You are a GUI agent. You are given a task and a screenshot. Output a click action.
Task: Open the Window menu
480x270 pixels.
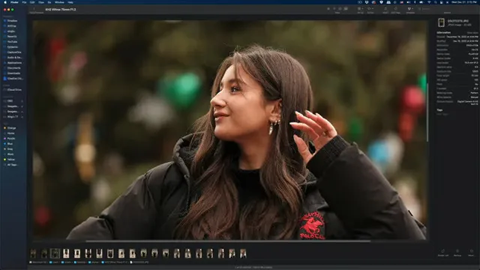click(59, 2)
